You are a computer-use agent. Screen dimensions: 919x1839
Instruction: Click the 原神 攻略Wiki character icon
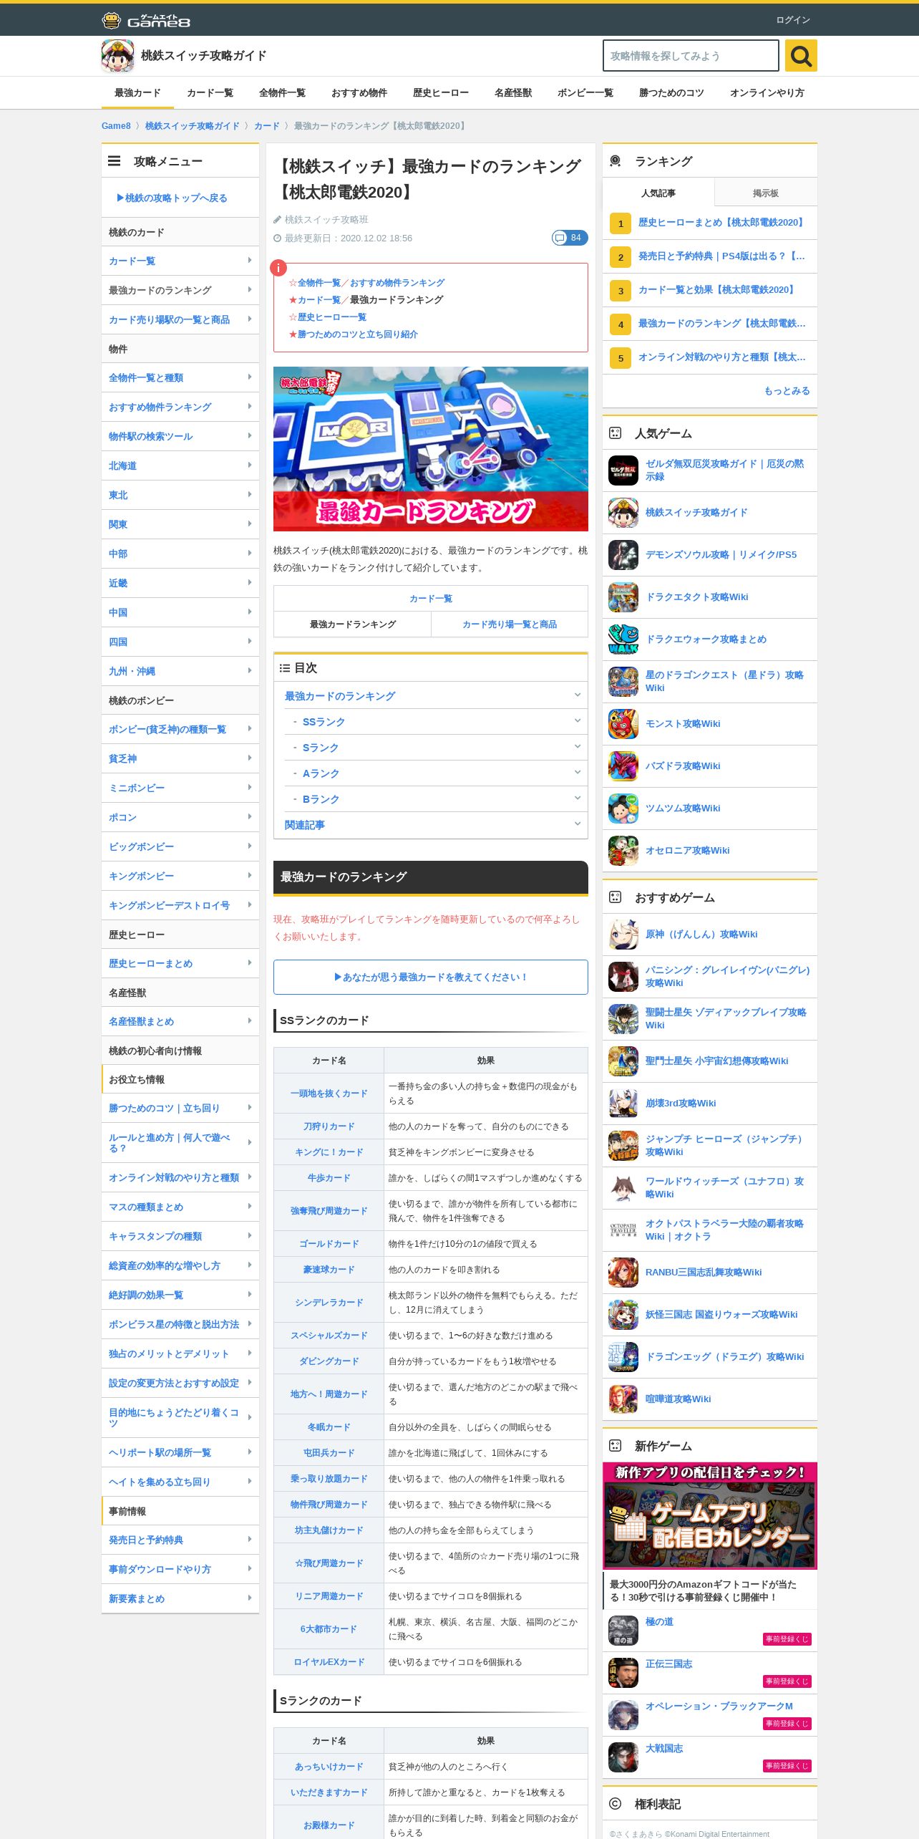pyautogui.click(x=623, y=935)
